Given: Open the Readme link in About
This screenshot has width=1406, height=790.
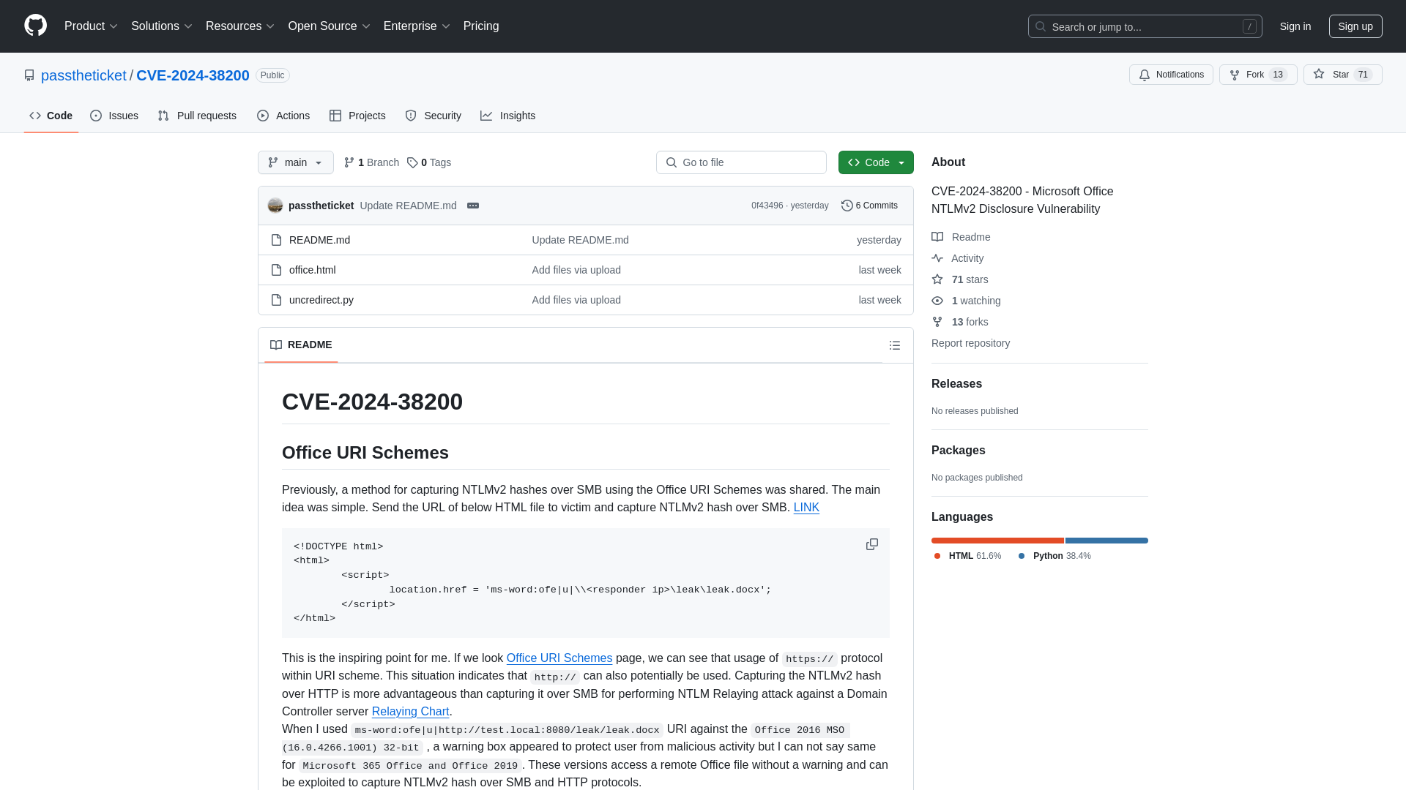Looking at the screenshot, I should (x=961, y=237).
